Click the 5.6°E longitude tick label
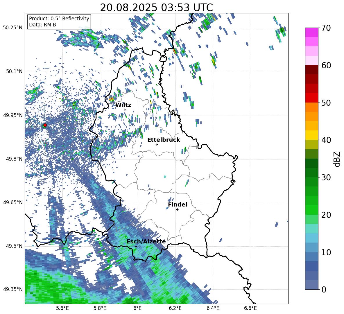 (x=62, y=308)
